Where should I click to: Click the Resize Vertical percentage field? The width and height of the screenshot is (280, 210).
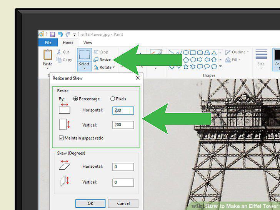[123, 125]
